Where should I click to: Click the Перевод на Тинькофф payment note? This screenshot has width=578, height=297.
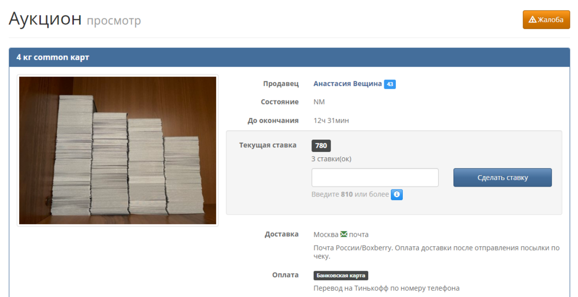pyautogui.click(x=386, y=288)
